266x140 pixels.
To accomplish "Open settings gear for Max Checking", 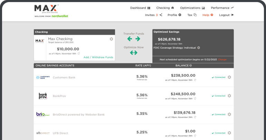I will 111,39.
